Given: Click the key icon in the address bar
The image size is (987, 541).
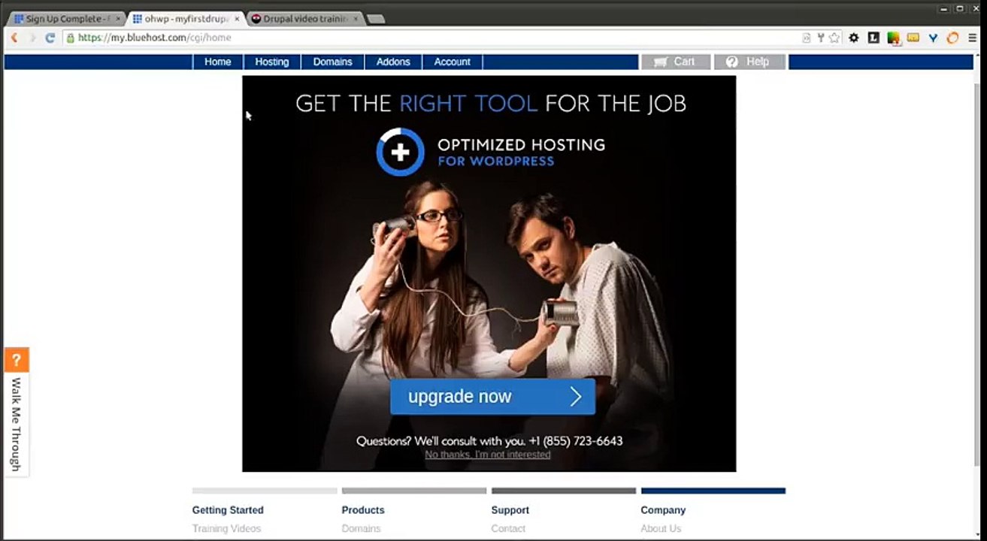Looking at the screenshot, I should [821, 38].
